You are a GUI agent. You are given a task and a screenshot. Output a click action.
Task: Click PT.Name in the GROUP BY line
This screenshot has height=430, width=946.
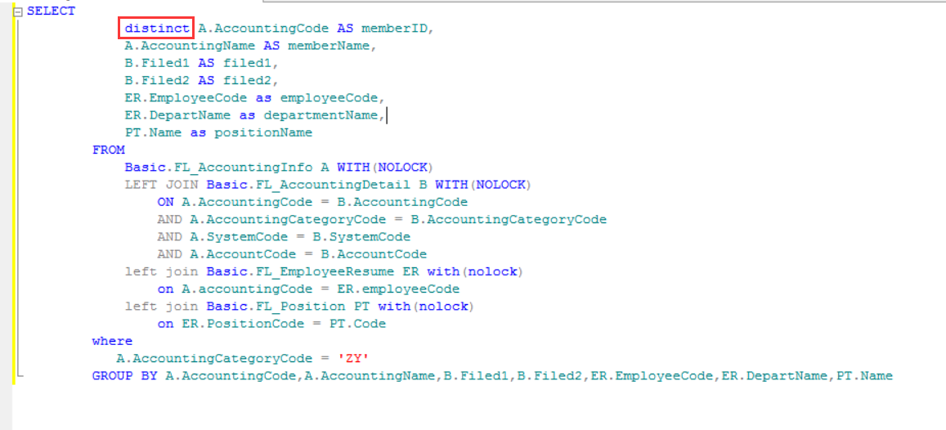[x=864, y=376]
